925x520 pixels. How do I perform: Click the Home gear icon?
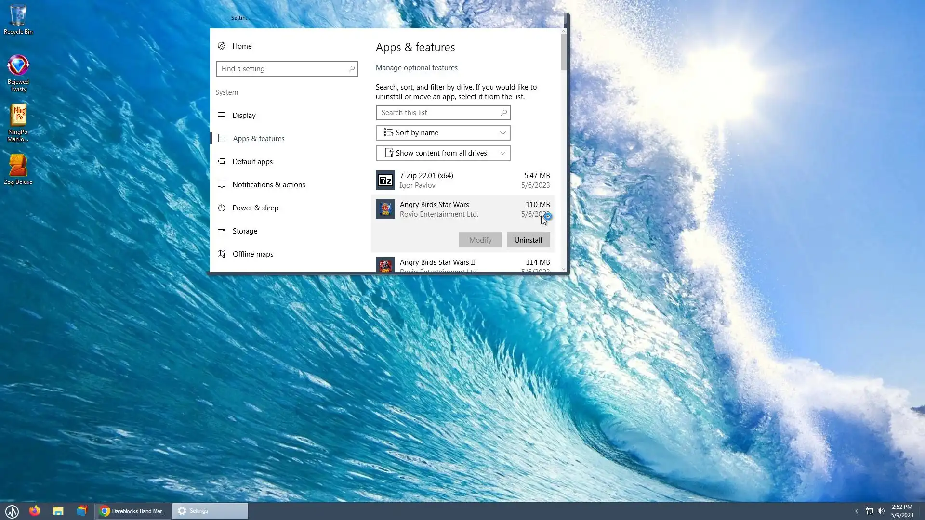point(222,46)
